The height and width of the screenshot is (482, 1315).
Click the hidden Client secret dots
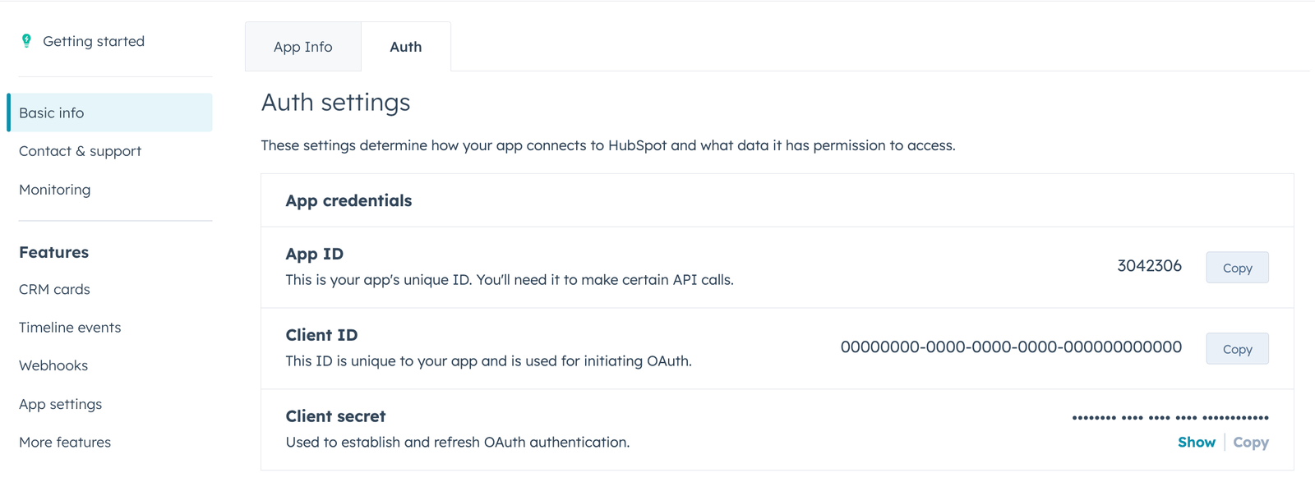1168,417
